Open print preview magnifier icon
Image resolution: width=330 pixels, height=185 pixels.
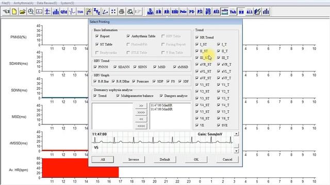point(129,11)
